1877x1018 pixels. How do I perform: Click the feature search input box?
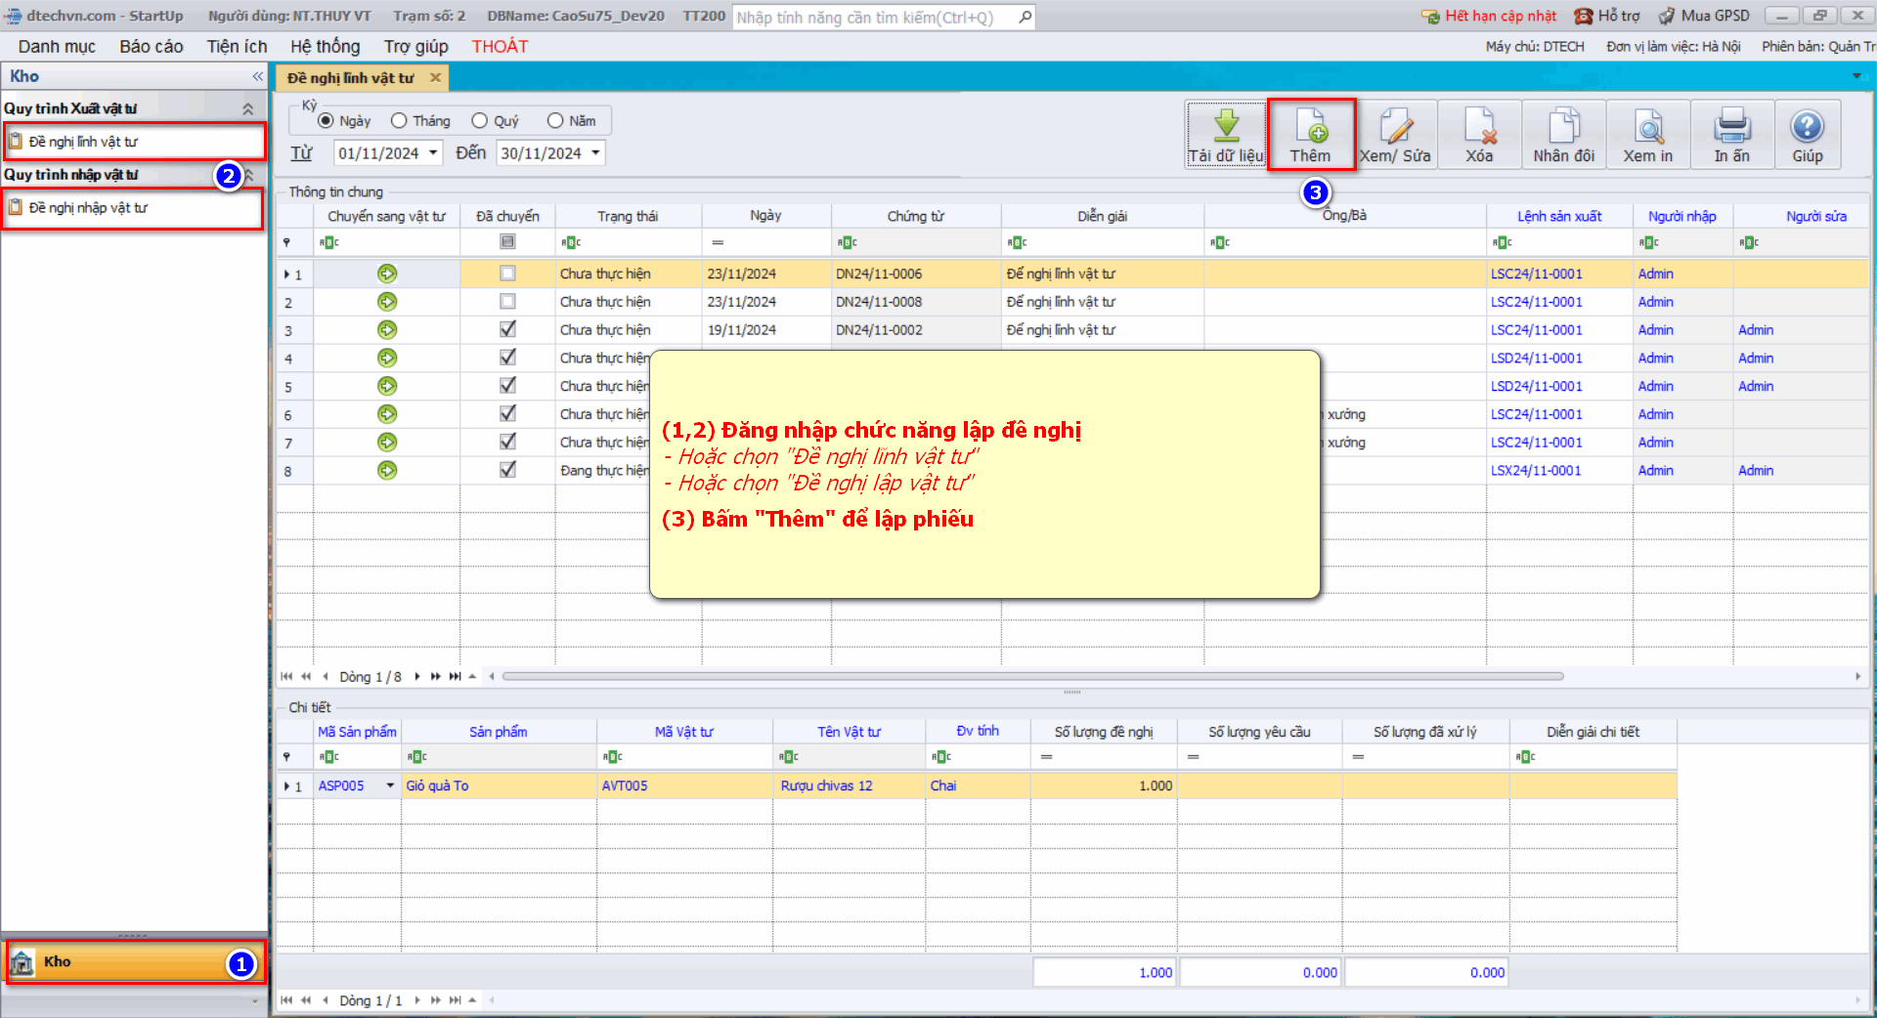pyautogui.click(x=874, y=18)
